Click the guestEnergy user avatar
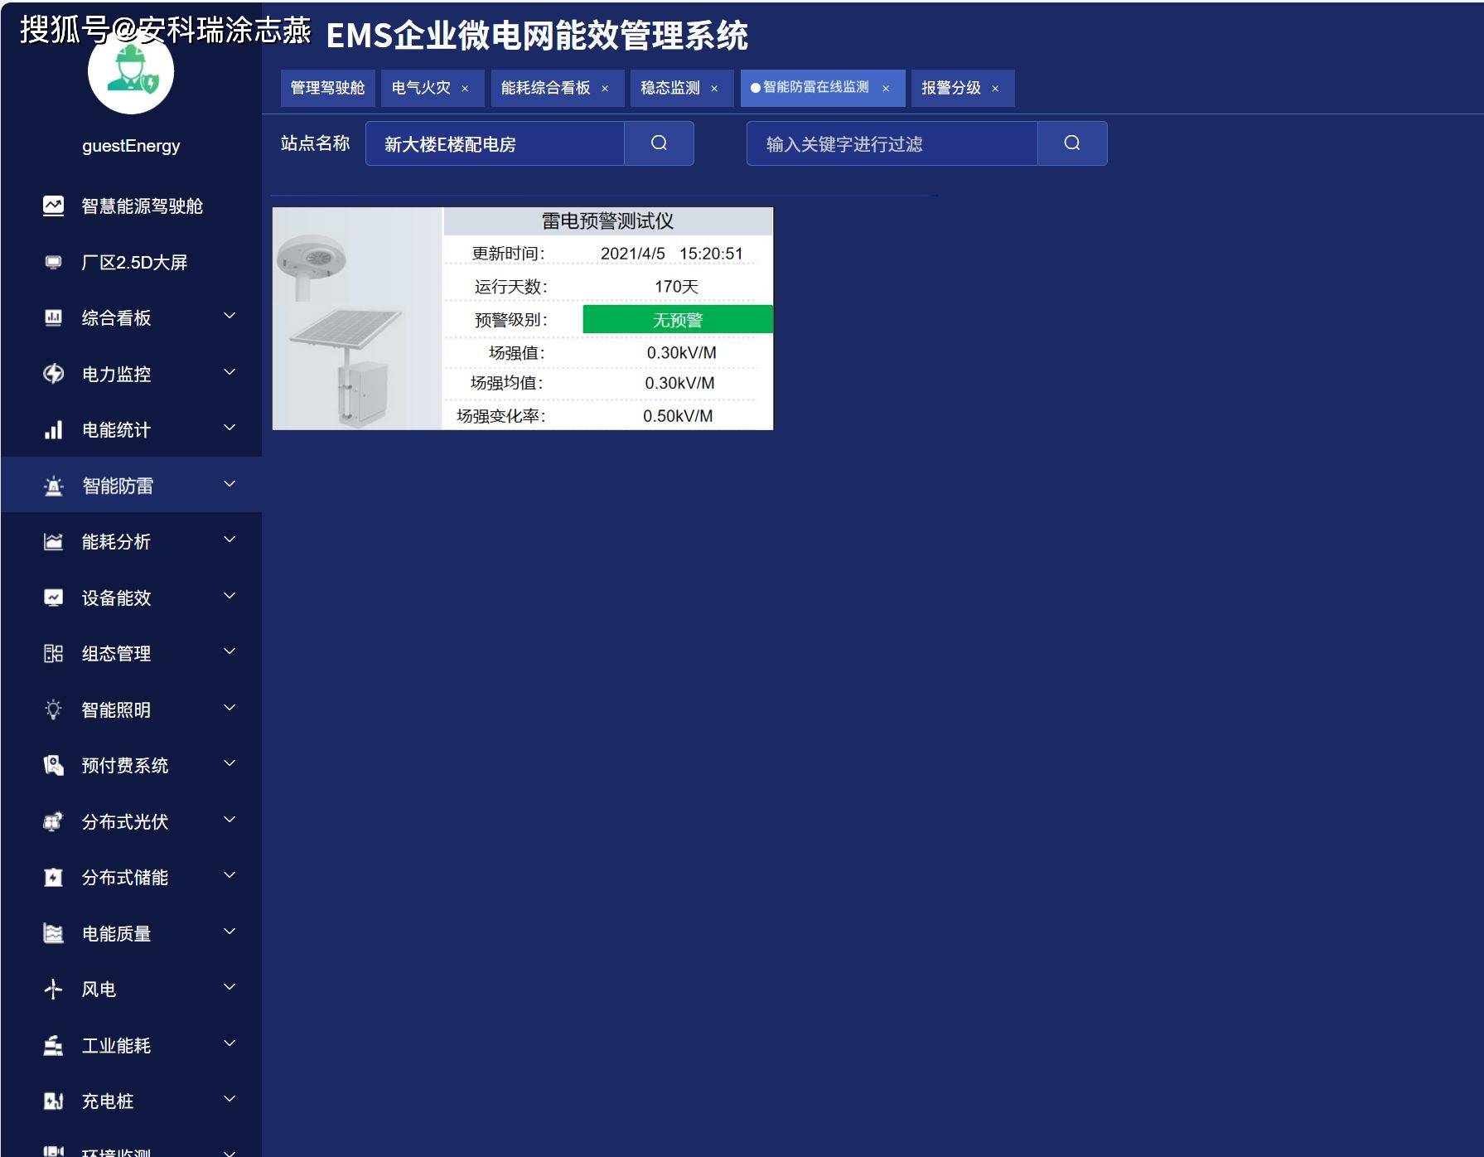The height and width of the screenshot is (1157, 1484). [x=131, y=73]
